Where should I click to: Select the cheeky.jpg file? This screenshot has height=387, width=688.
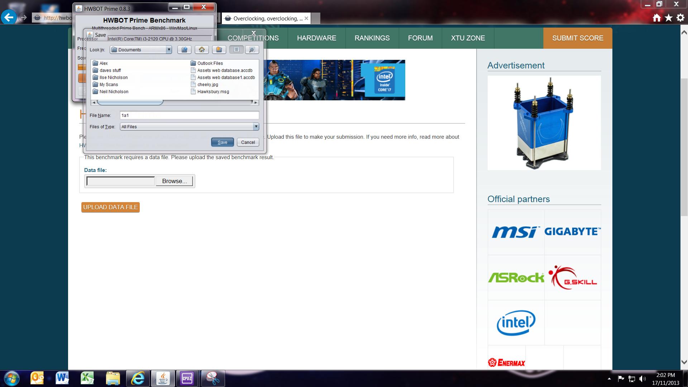[x=204, y=85]
